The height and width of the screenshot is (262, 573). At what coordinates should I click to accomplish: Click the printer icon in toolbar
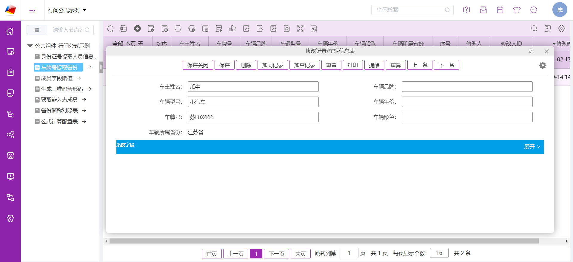178,29
